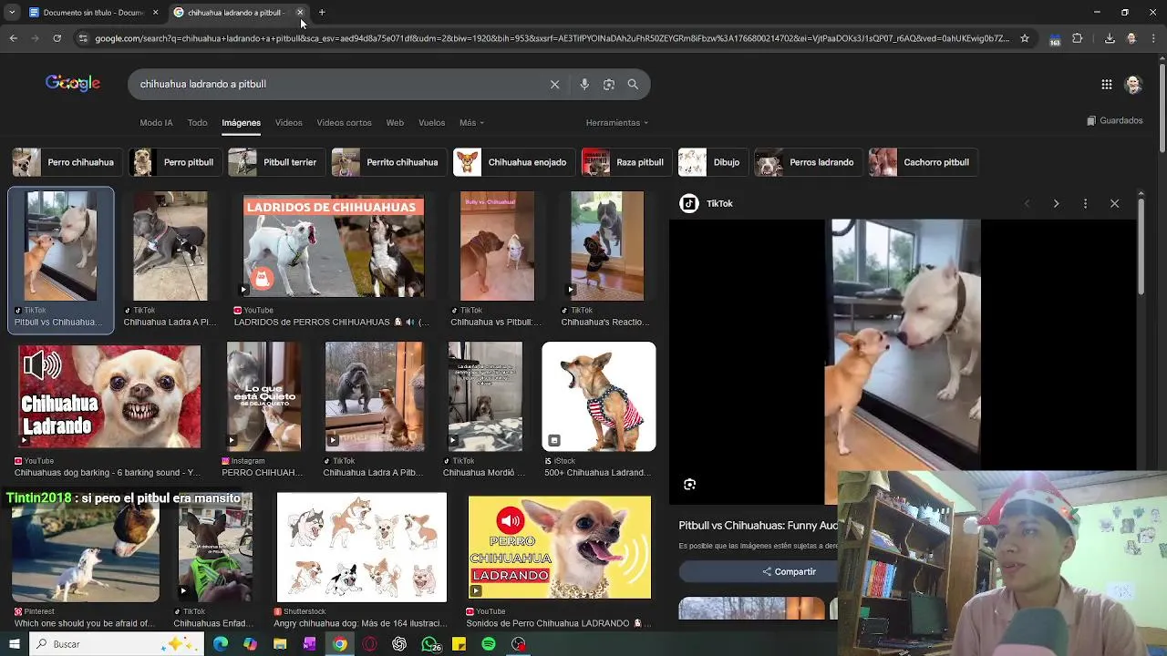Viewport: 1167px width, 656px height.
Task: Show next image in preview panel
Action: pos(1056,203)
